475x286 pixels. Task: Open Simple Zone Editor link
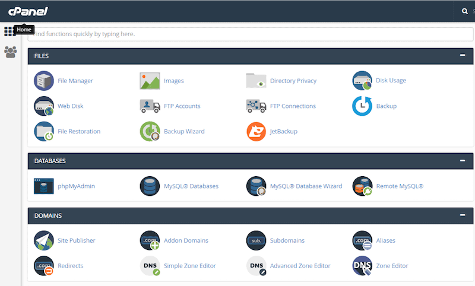tap(190, 266)
